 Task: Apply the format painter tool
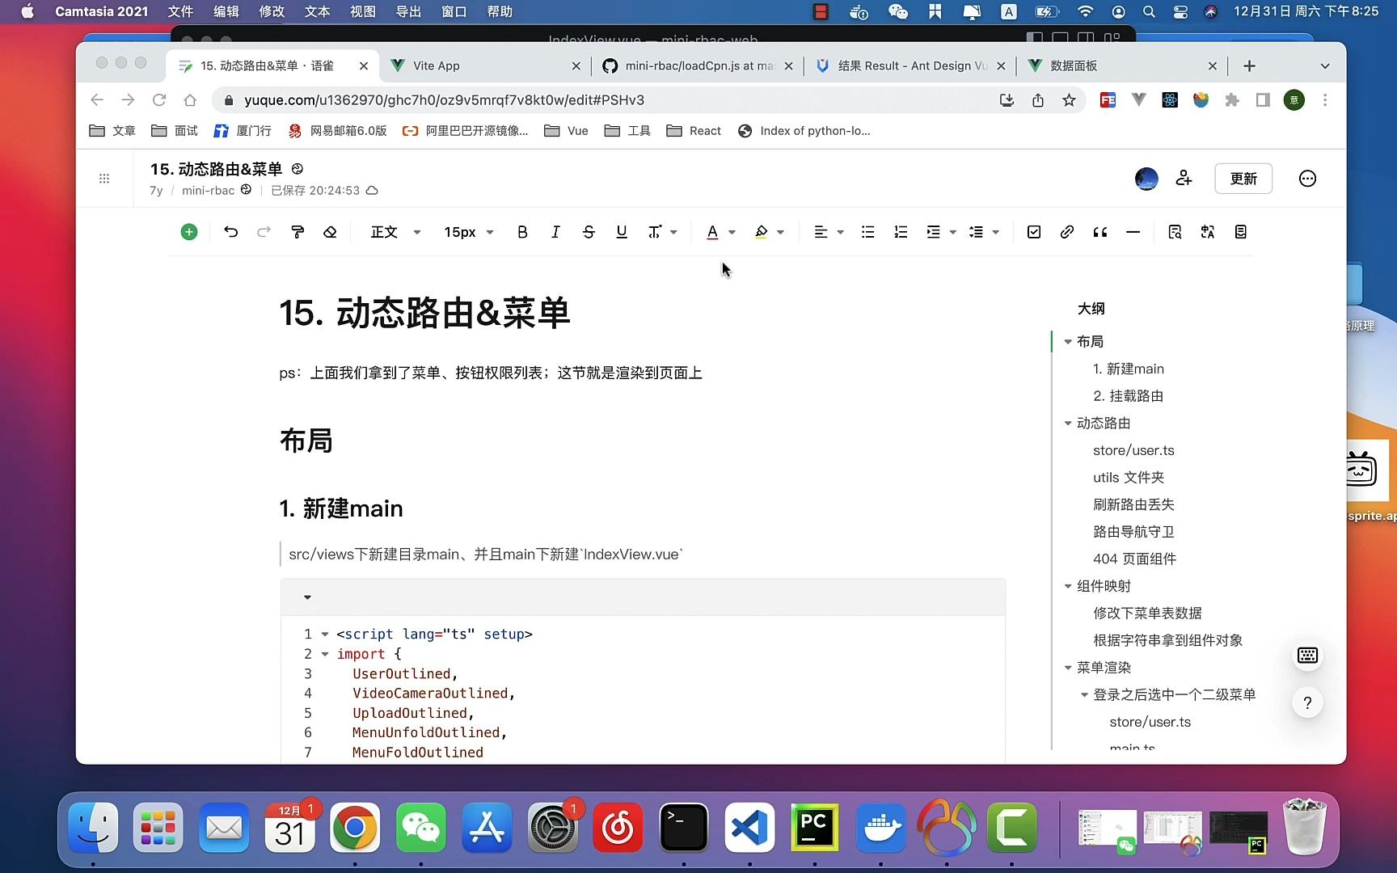pyautogui.click(x=297, y=232)
